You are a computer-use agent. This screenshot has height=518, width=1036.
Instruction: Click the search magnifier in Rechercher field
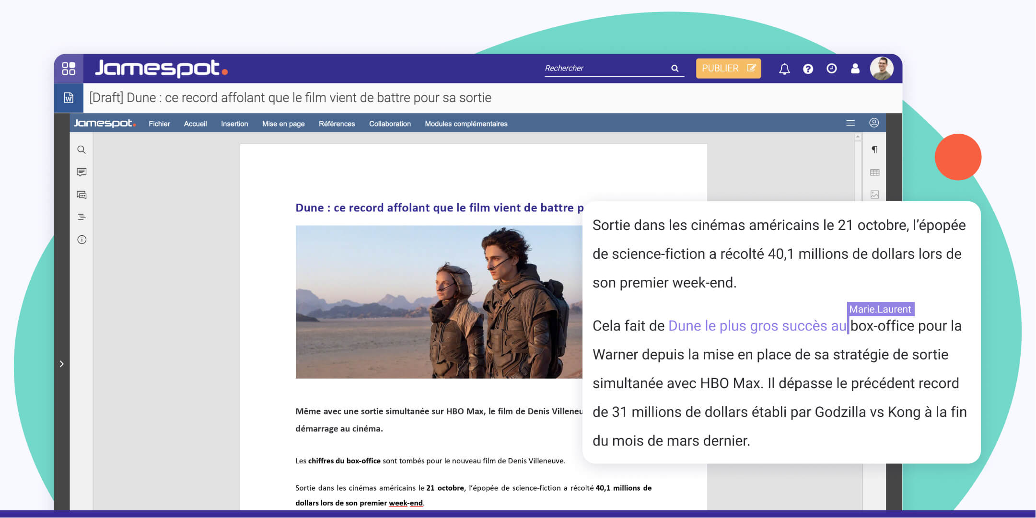click(x=675, y=69)
